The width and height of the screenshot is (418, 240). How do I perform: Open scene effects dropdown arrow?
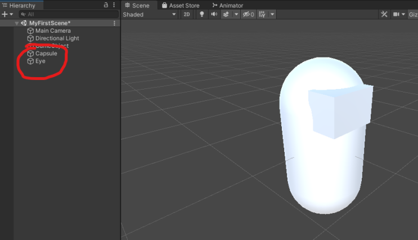(x=236, y=15)
